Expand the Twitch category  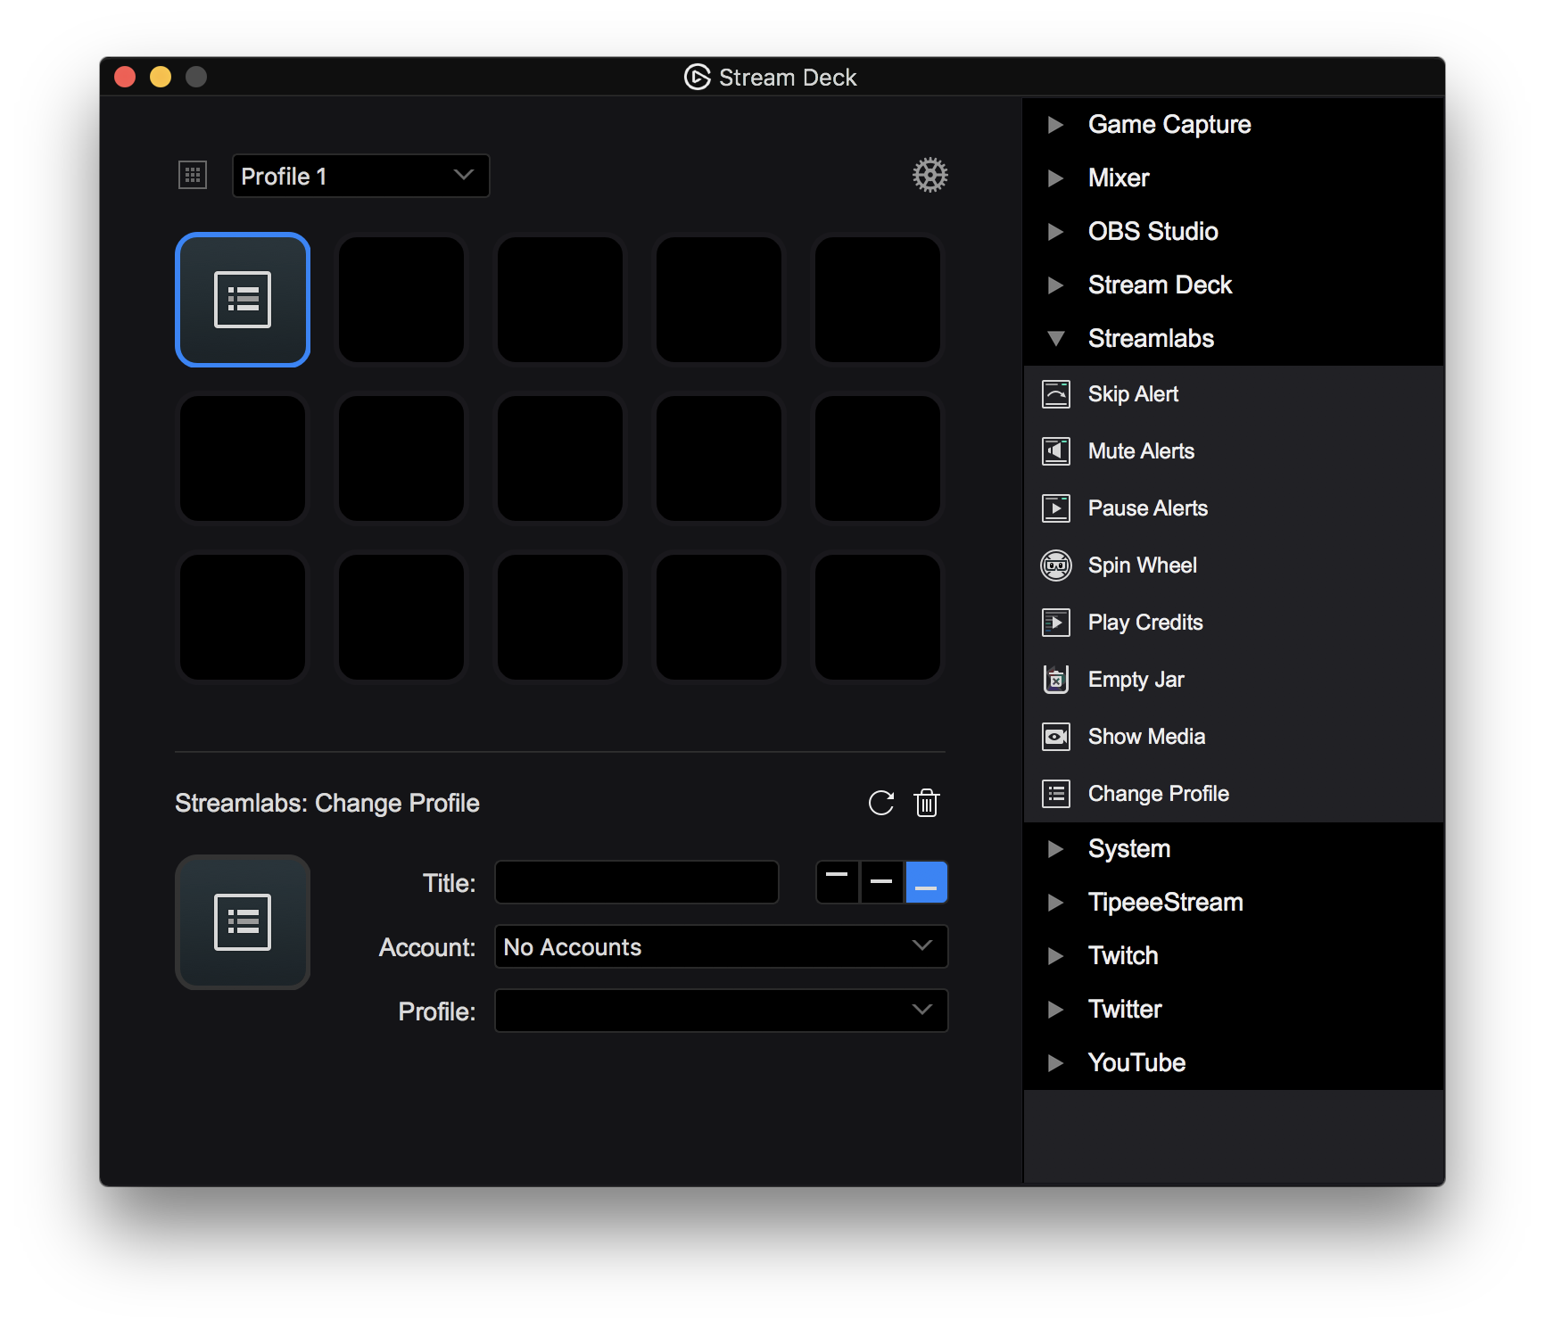(1055, 955)
